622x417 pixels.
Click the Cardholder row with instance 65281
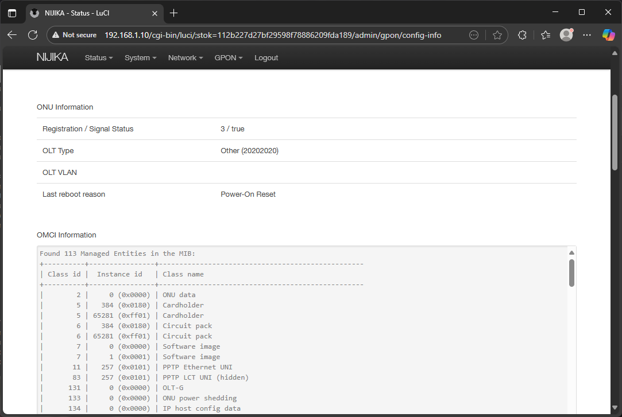(122, 315)
